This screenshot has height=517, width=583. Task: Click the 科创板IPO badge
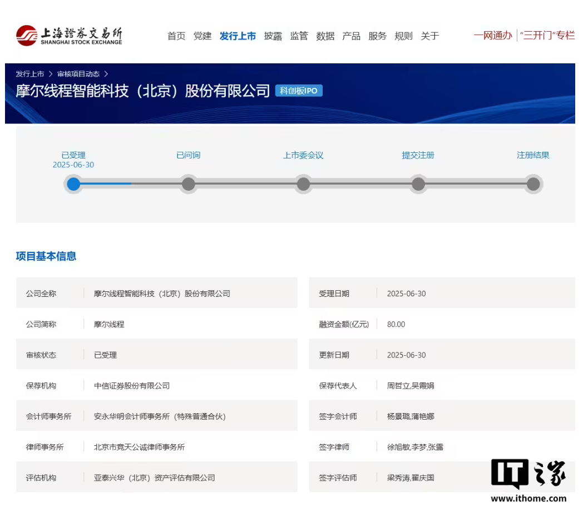[x=299, y=91]
